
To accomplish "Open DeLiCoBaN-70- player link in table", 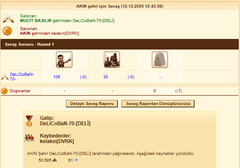I will pos(22,77).
